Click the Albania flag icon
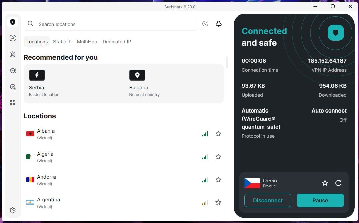The height and width of the screenshot is (223, 359). click(30, 134)
